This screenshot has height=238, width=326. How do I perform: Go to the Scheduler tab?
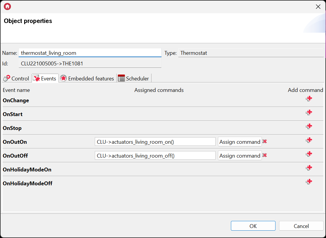134,78
